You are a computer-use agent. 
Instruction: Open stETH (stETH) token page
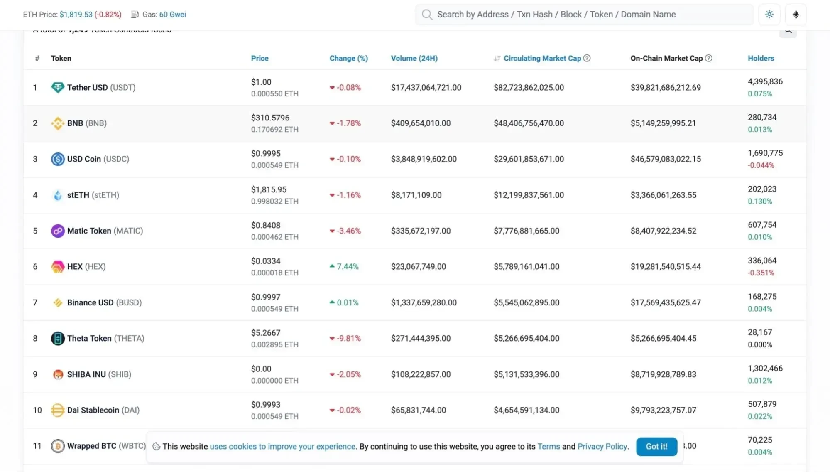click(x=93, y=195)
